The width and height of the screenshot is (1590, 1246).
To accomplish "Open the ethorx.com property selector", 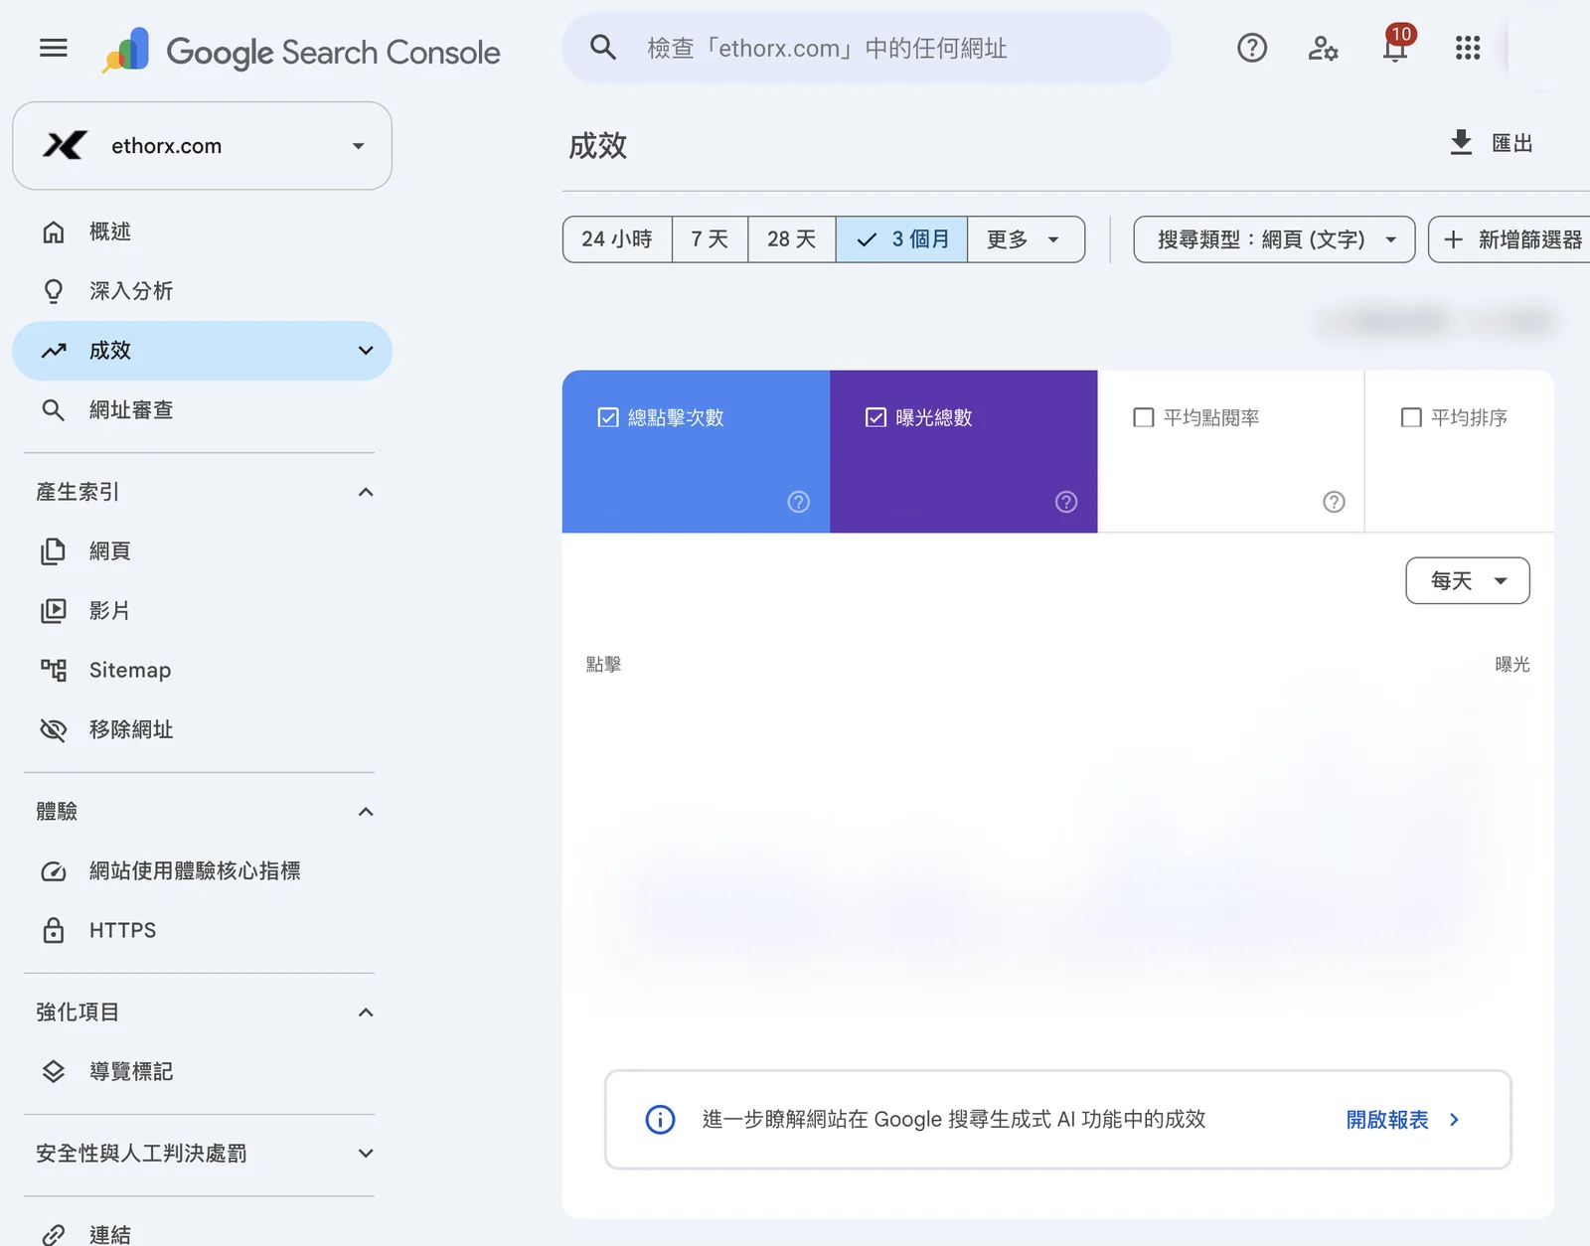I will pyautogui.click(x=202, y=146).
